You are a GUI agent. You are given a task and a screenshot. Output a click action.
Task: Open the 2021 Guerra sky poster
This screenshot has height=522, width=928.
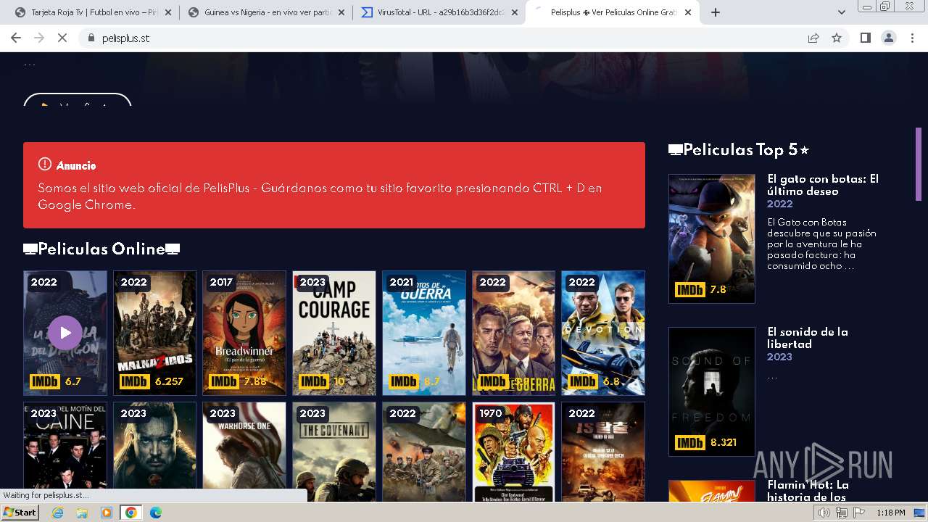[x=424, y=333]
